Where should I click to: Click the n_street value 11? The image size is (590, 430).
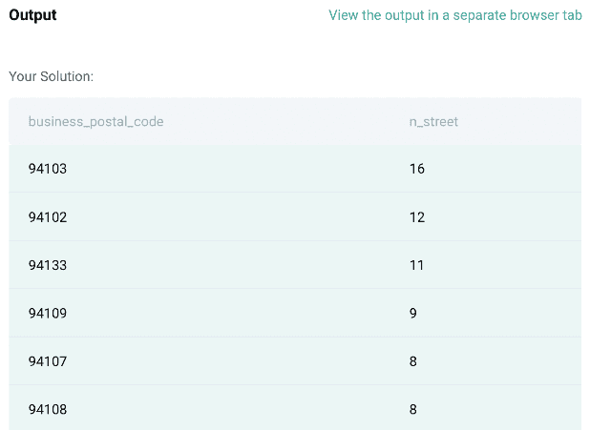pos(416,265)
